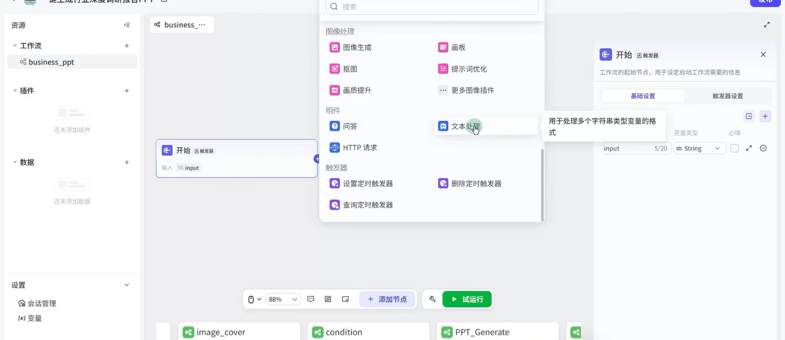Open business_ppt workflow in resource tree

point(51,62)
